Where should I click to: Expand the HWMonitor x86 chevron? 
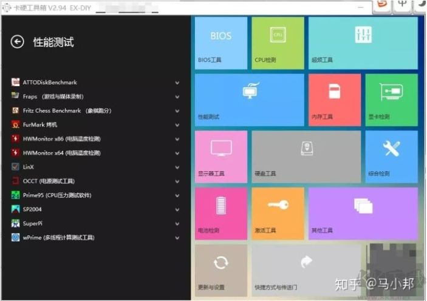tap(177, 140)
